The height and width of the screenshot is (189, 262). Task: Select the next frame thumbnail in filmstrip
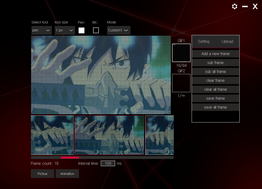tap(159, 135)
